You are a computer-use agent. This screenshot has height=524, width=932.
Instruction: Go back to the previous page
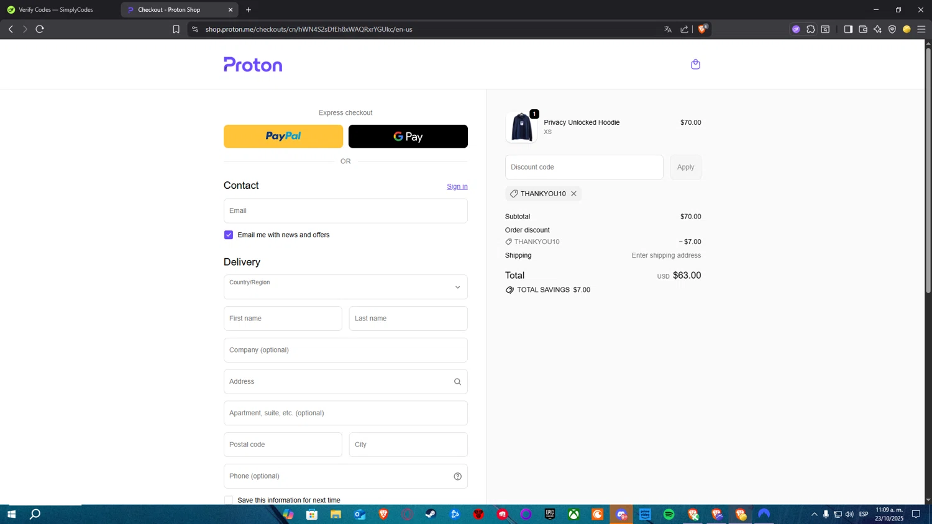point(11,29)
